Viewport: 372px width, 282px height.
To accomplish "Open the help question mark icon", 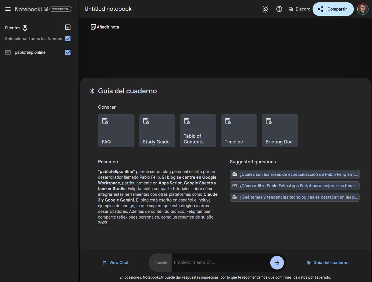I will [x=279, y=9].
